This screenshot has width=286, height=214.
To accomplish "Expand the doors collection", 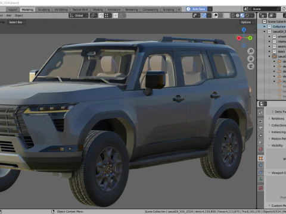I will [269, 51].
